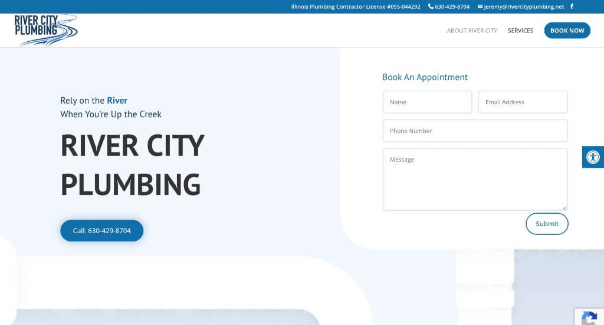Click the bold River word in tagline
Screen dimensions: 604x325
pos(117,100)
